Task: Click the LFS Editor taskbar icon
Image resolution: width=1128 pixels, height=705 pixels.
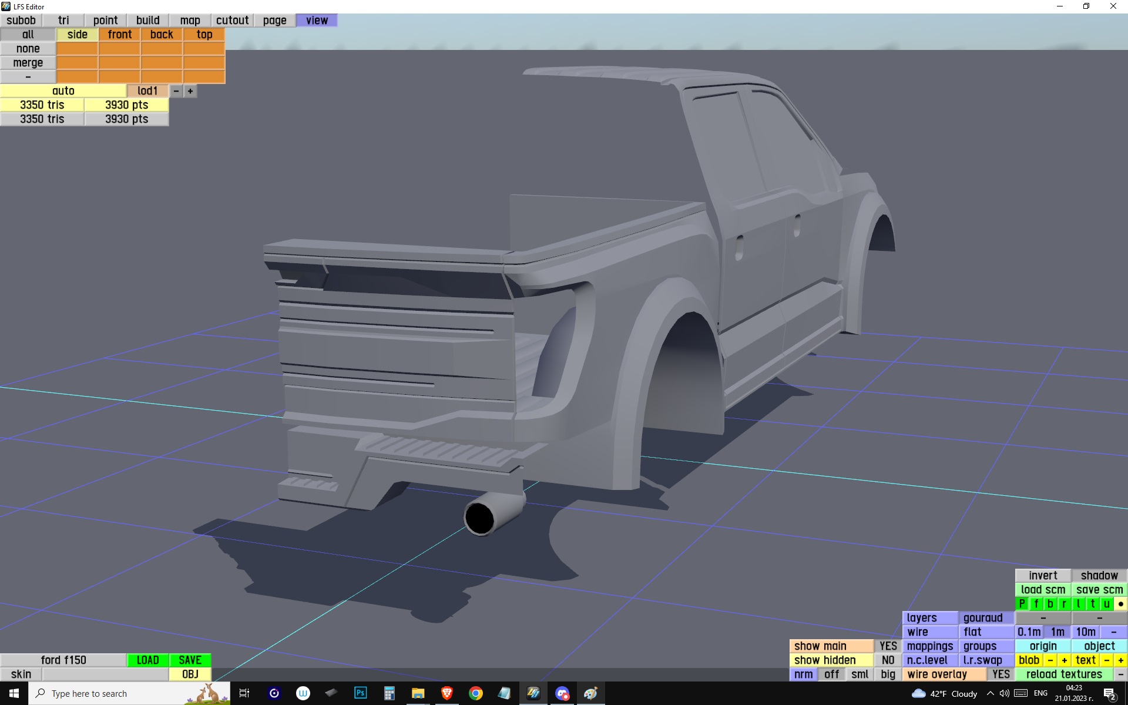Action: [x=533, y=693]
